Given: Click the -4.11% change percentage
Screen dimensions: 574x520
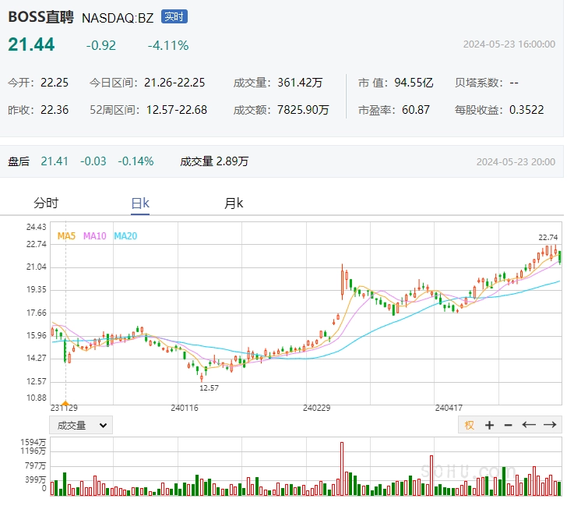Looking at the screenshot, I should click(168, 45).
